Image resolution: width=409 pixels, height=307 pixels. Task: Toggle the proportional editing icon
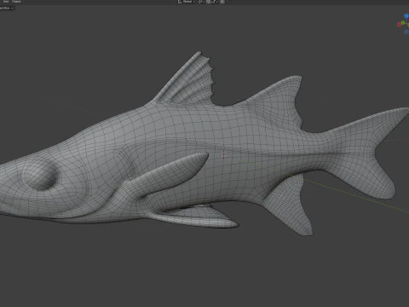222,2
